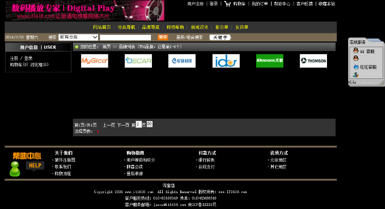Open 购物车 link in the top bar
385x209 pixels.
click(239, 4)
